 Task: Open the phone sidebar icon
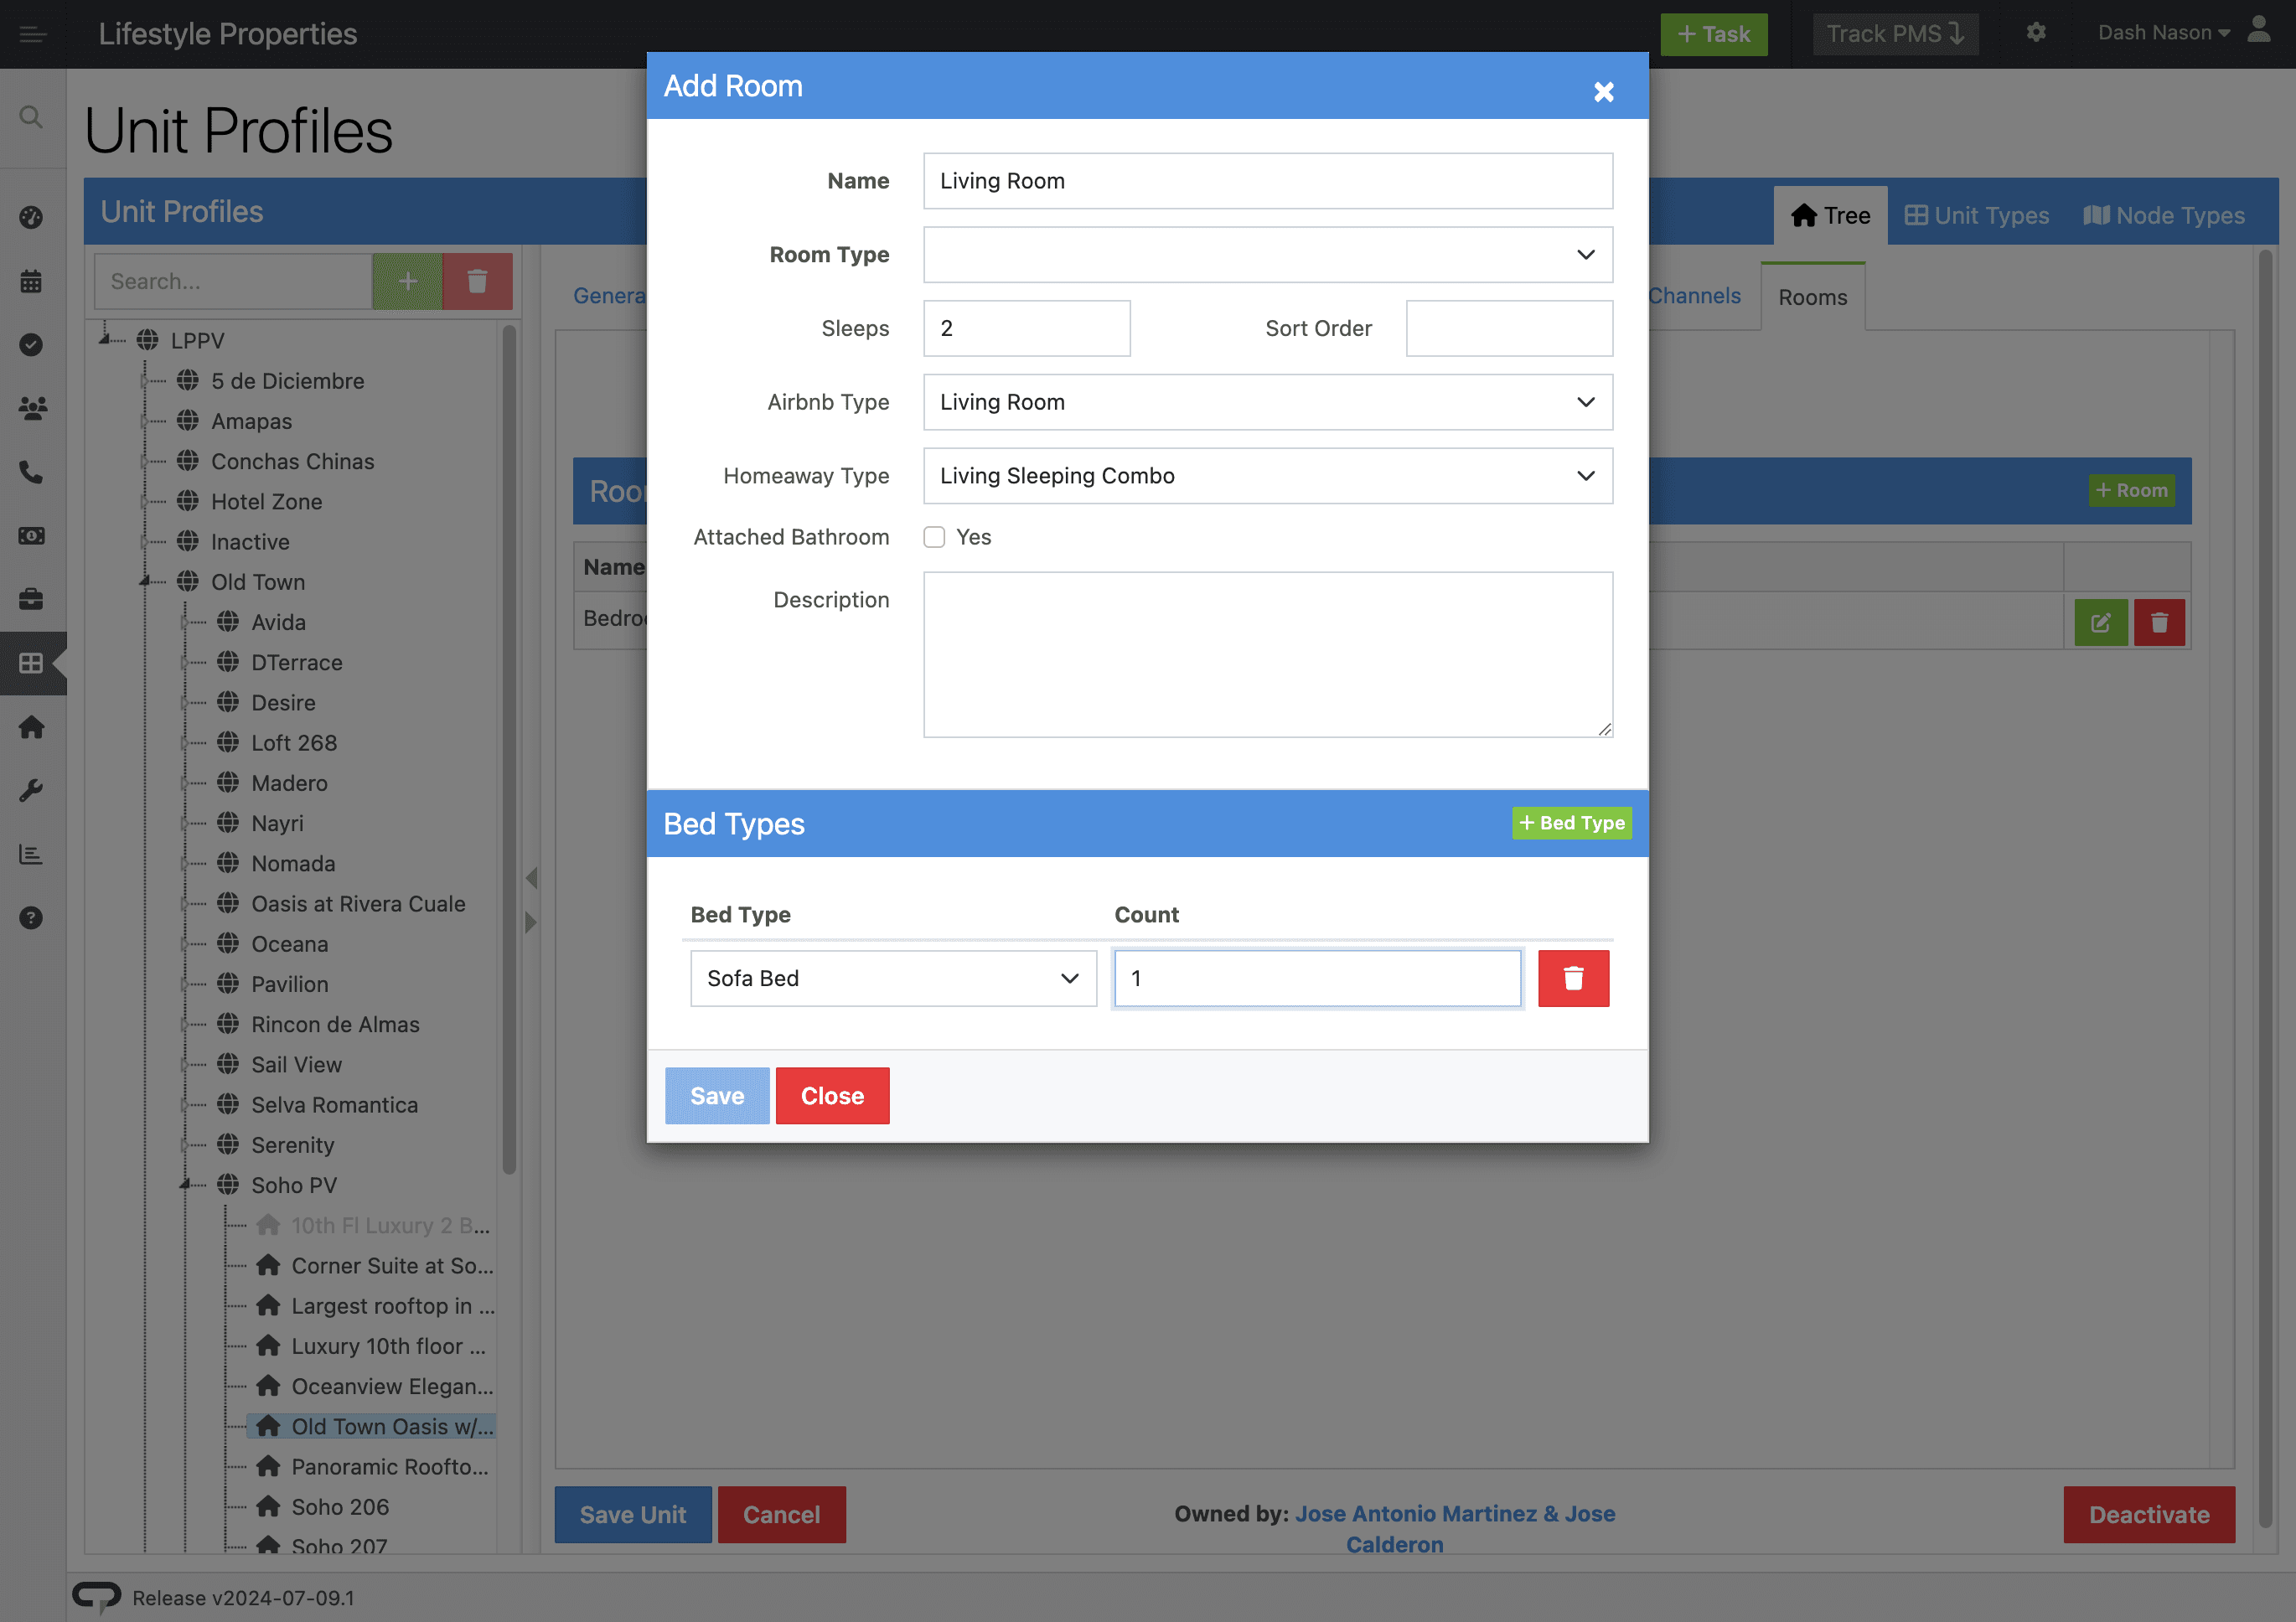coord(32,472)
